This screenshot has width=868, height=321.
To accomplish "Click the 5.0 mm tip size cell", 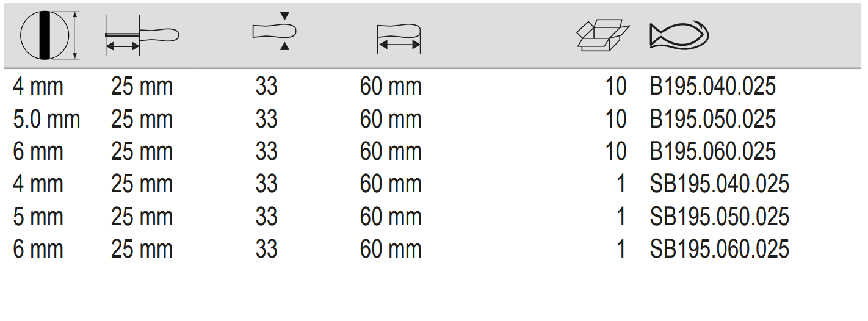I will tap(46, 119).
